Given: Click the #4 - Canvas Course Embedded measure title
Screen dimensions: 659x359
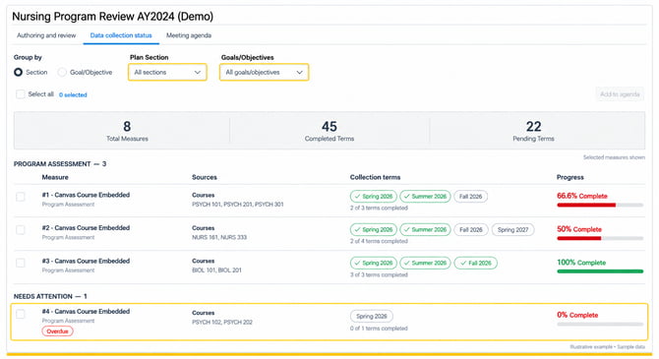Looking at the screenshot, I should pyautogui.click(x=86, y=312).
